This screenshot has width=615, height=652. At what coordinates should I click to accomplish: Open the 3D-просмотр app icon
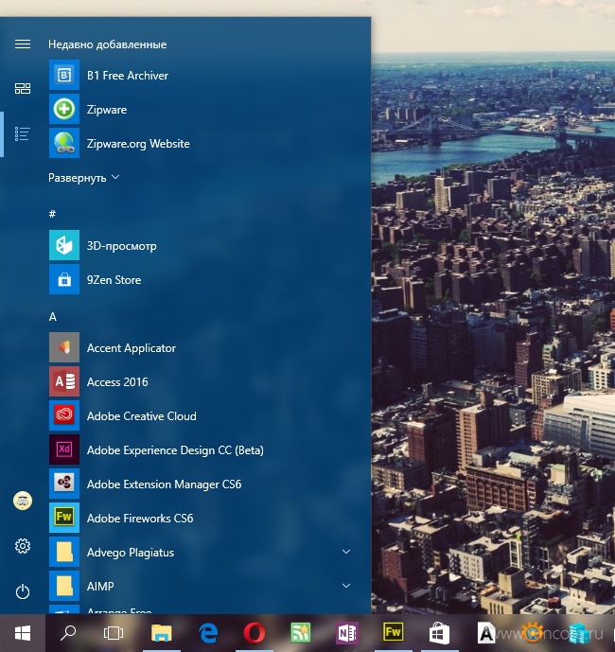[64, 245]
